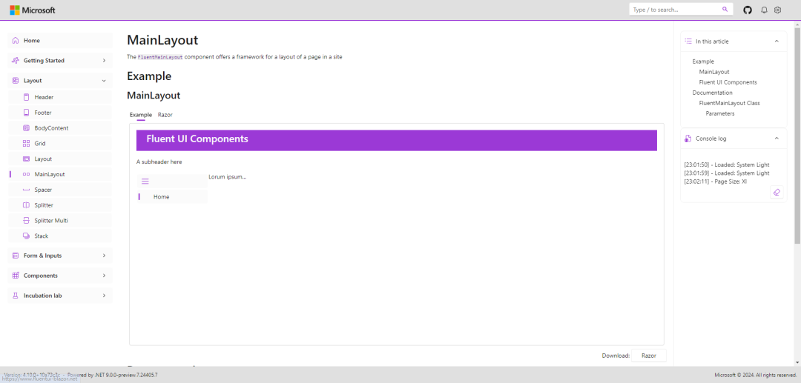
Task: Click the Grid icon in sidebar
Action: [x=27, y=143]
